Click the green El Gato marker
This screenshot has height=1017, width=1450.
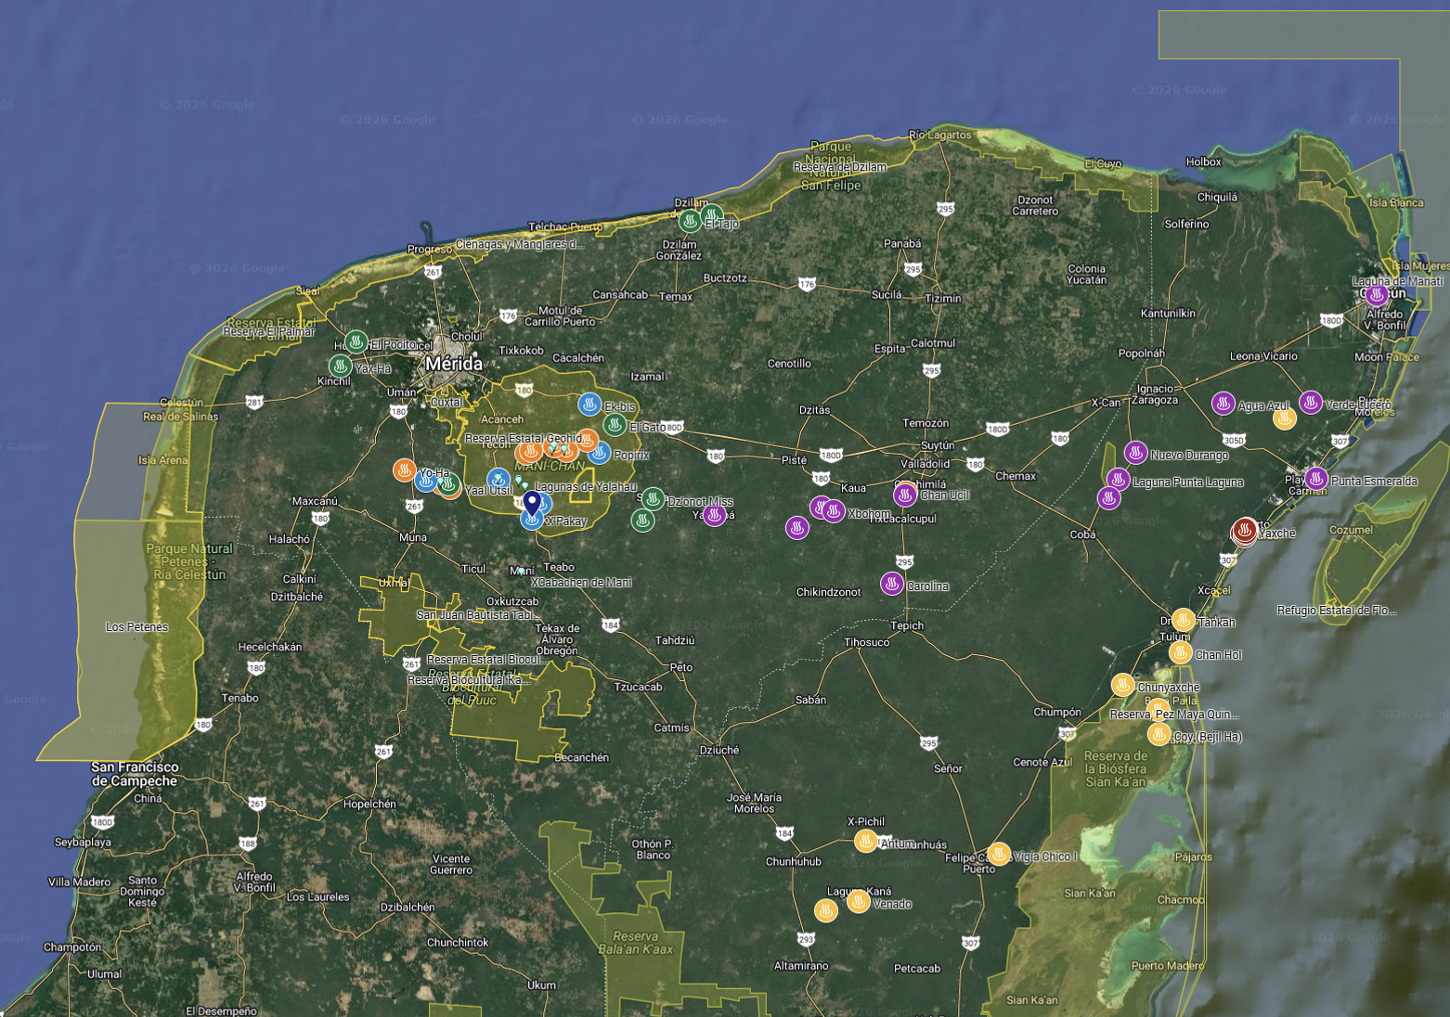coord(615,425)
